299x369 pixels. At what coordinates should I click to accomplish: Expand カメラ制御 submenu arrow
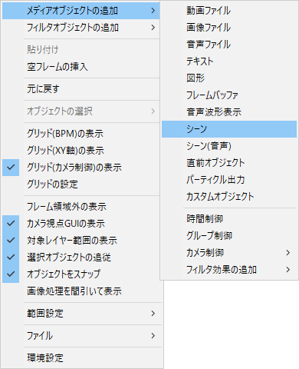pos(288,253)
